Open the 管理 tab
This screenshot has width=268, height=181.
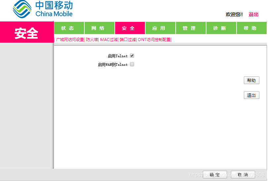tap(191, 28)
